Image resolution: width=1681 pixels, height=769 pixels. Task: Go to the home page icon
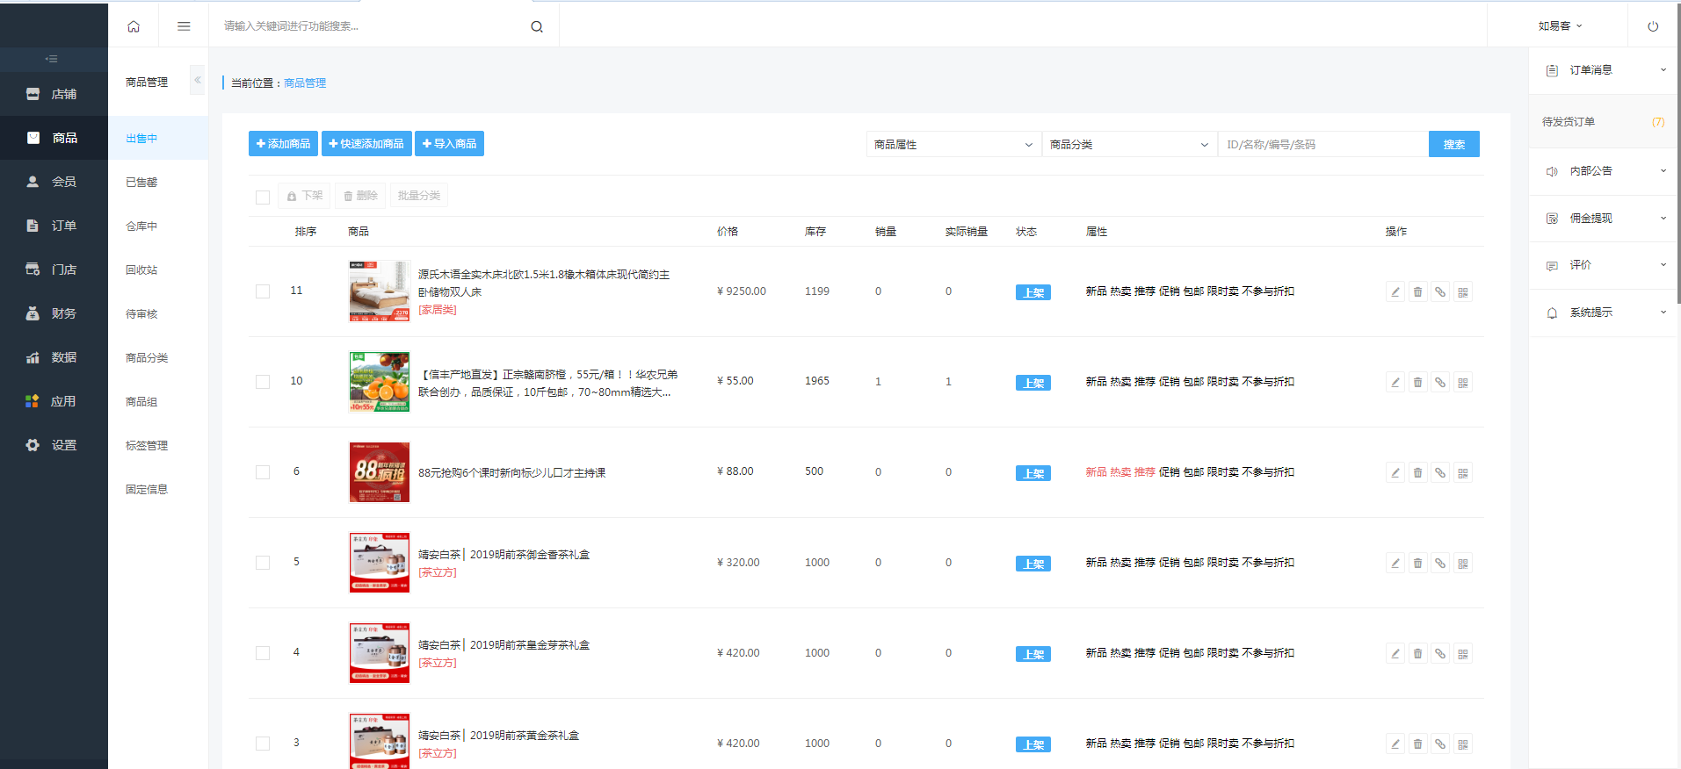(134, 26)
